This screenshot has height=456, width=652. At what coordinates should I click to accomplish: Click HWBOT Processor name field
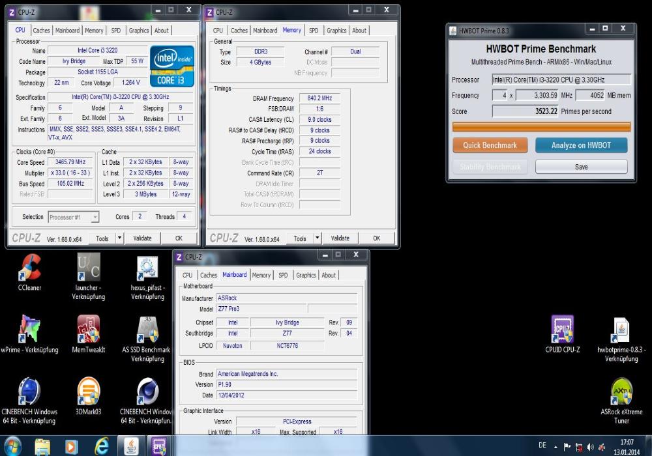(561, 79)
